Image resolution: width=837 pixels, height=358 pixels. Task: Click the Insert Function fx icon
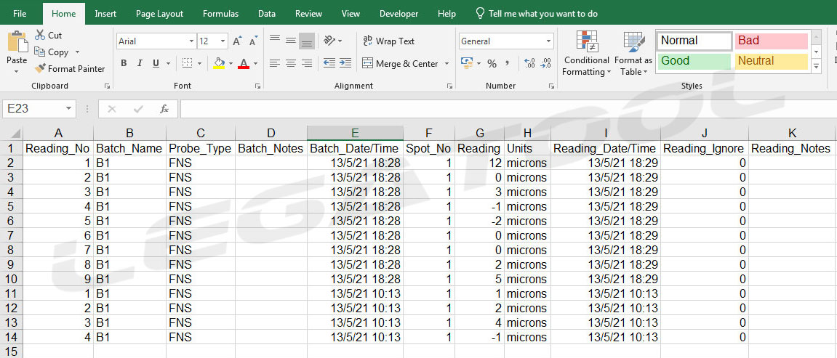click(x=164, y=109)
